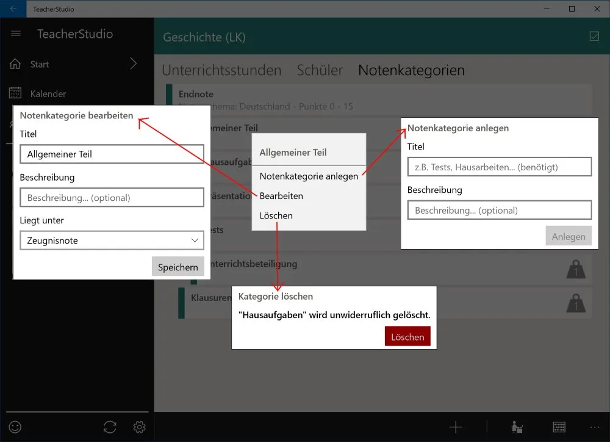Open the hamburger navigation menu
This screenshot has width=610, height=442.
(x=16, y=34)
